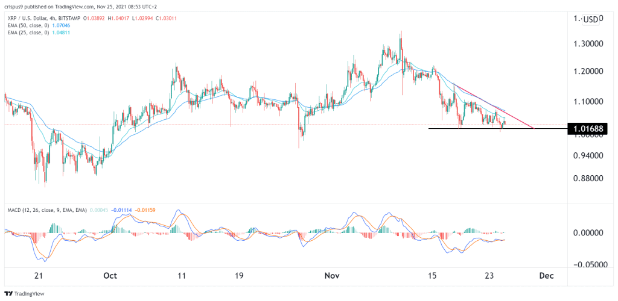Image resolution: width=618 pixels, height=301 pixels.
Task: Click the TradingView logo at bottom left
Action: [24, 294]
